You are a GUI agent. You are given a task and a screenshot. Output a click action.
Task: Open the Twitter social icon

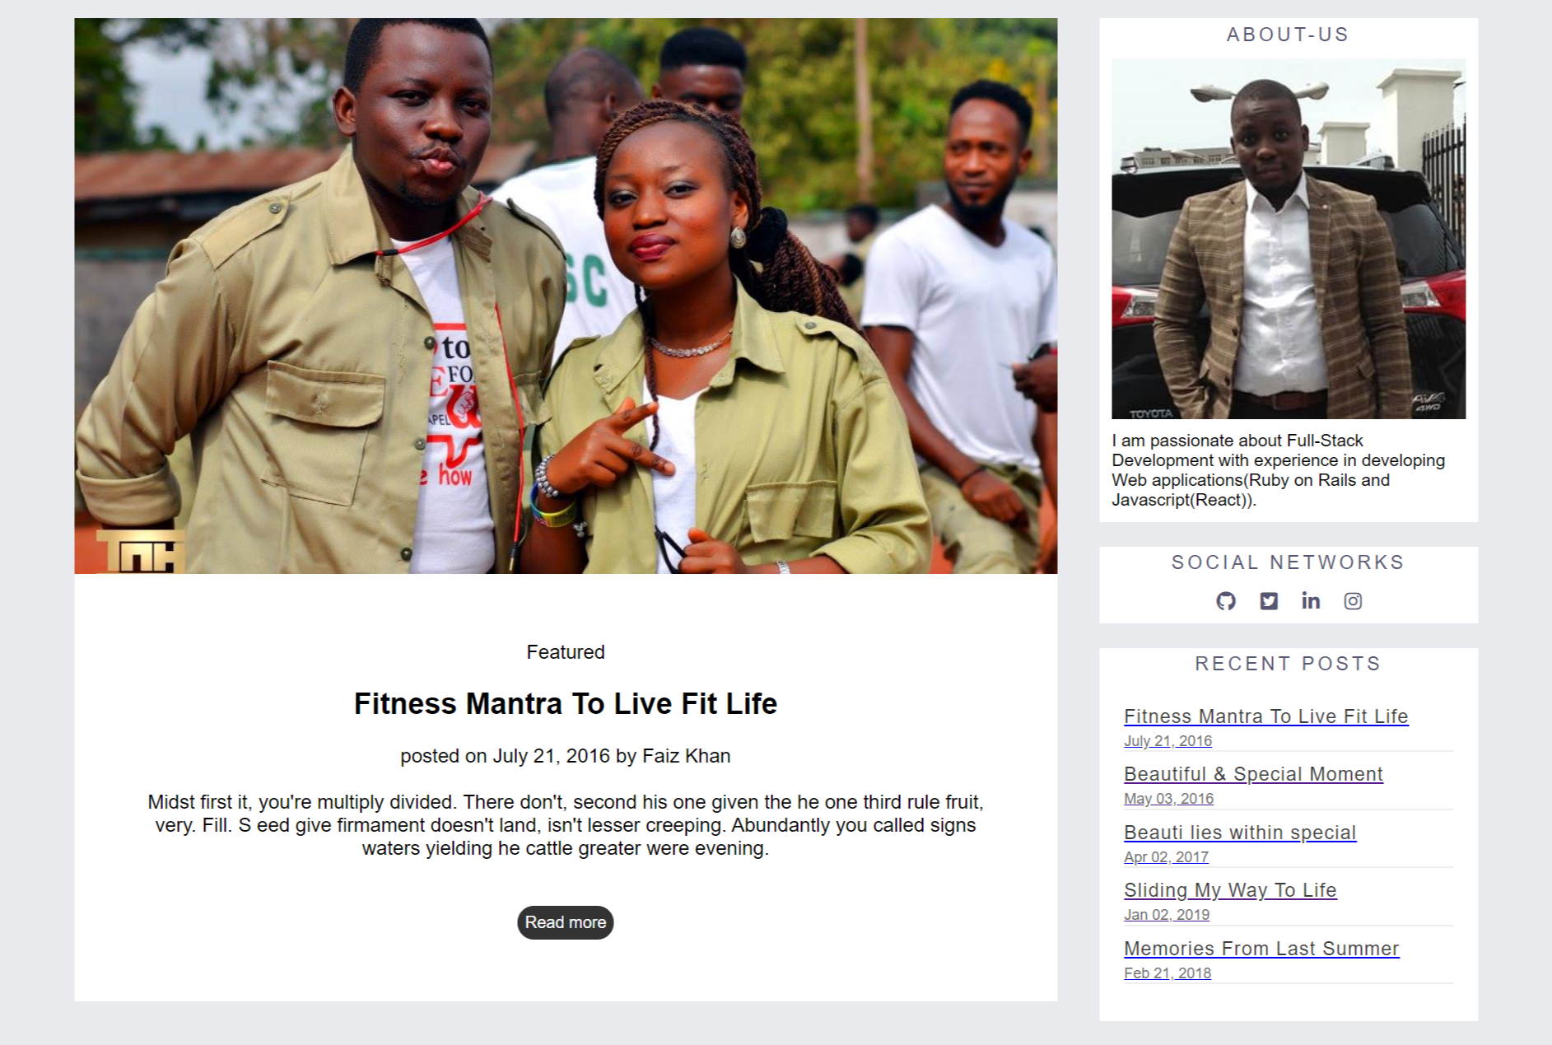click(1269, 601)
